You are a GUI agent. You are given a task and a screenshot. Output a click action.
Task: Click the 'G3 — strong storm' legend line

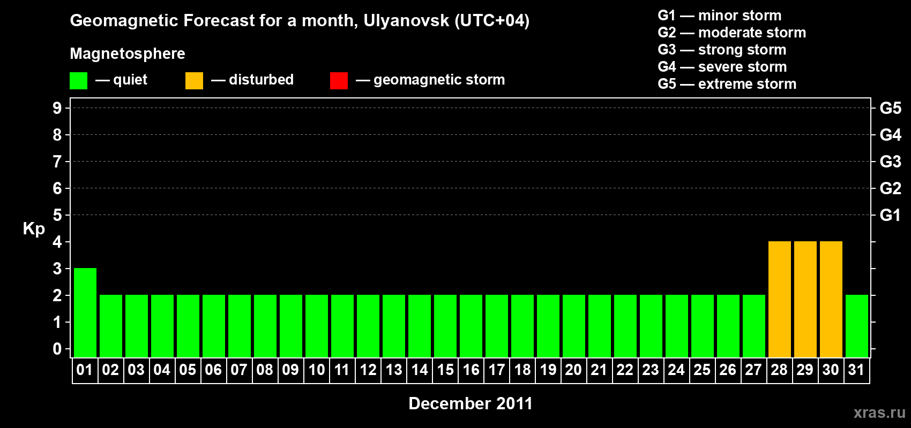(722, 50)
